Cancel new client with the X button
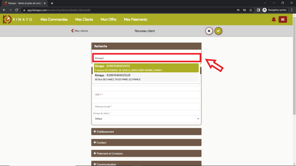The image size is (296, 166). (209, 31)
